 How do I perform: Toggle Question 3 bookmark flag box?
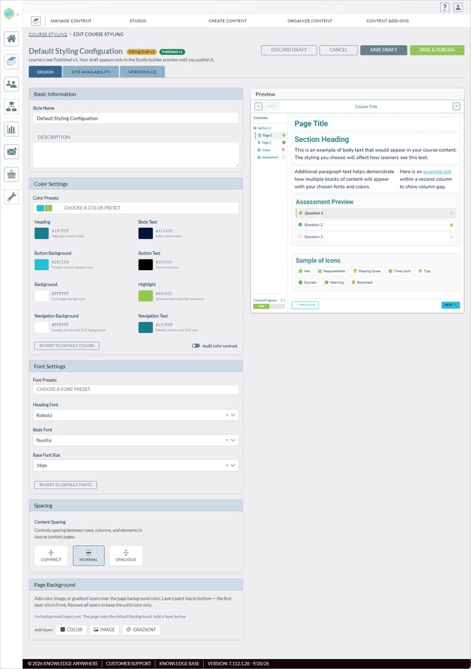[451, 236]
